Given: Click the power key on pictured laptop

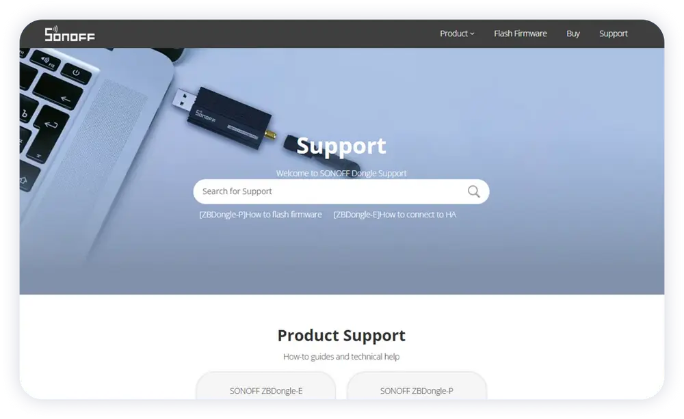Looking at the screenshot, I should coord(77,73).
